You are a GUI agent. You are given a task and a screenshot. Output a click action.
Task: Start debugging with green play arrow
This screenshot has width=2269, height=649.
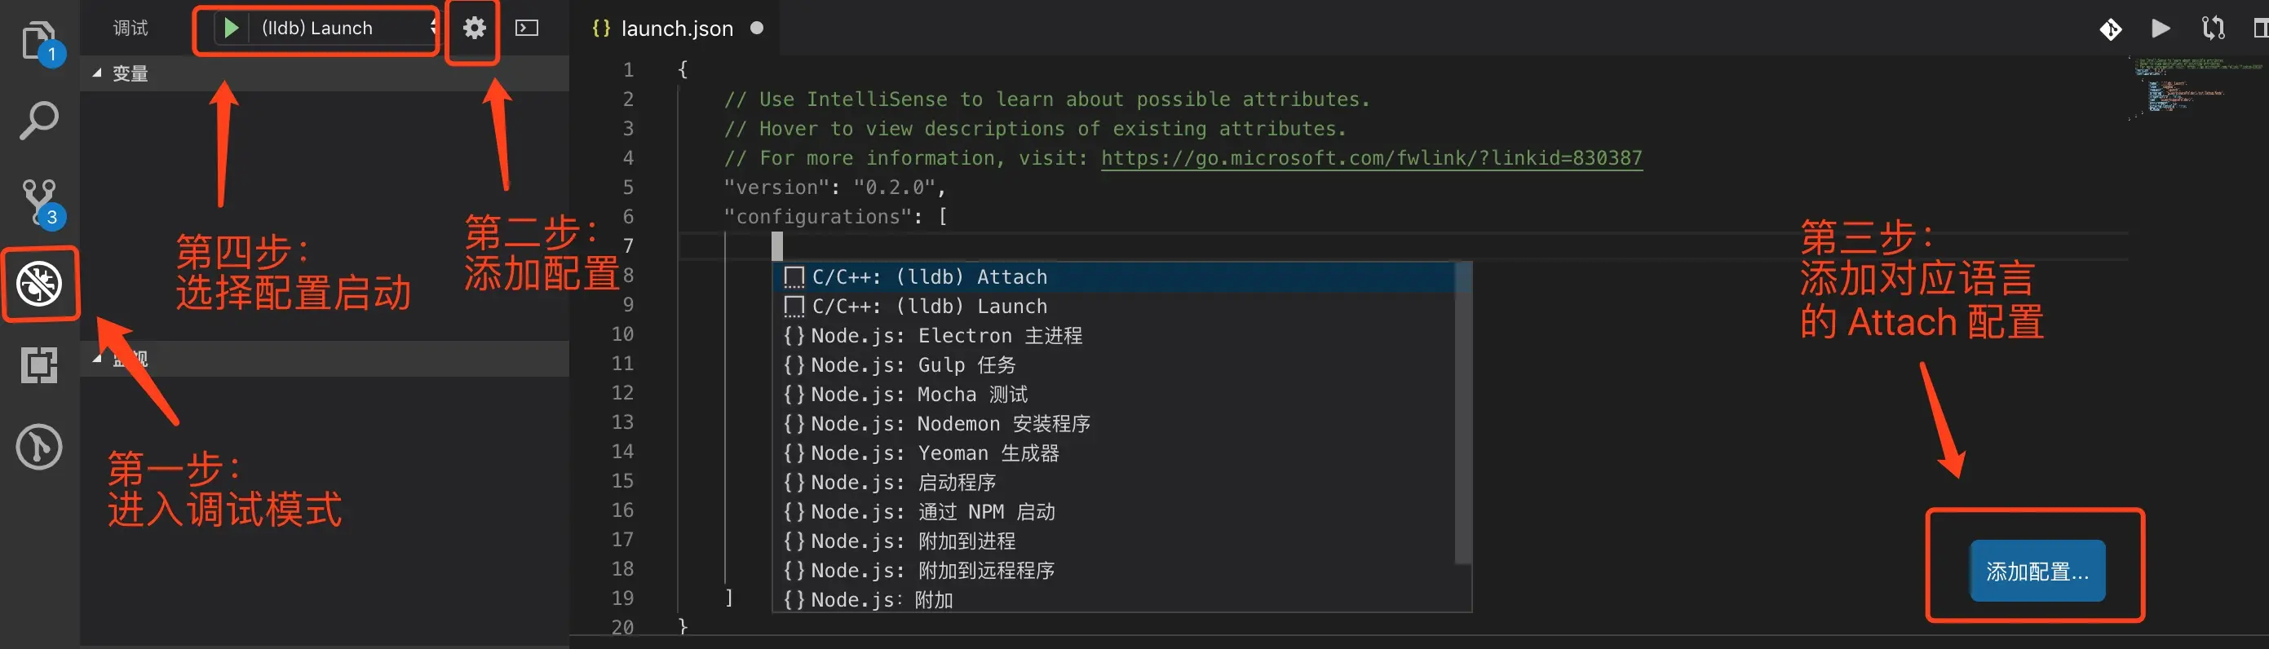tap(231, 29)
